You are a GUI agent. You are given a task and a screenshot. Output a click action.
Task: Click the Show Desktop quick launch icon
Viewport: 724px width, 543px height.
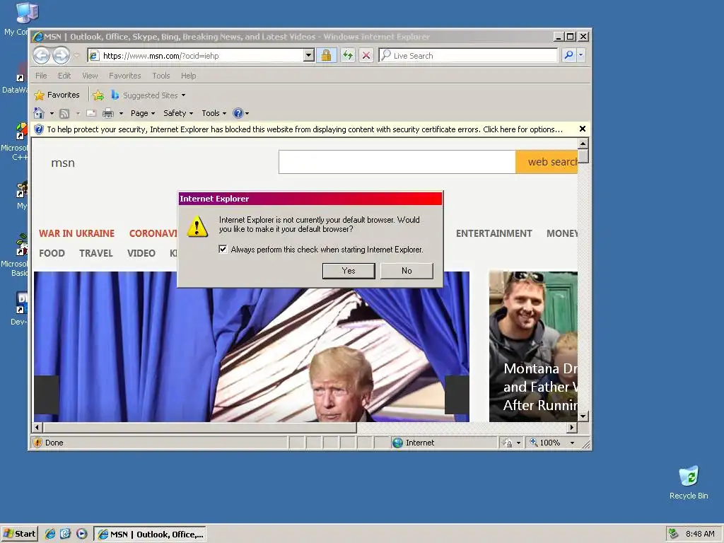(x=66, y=534)
